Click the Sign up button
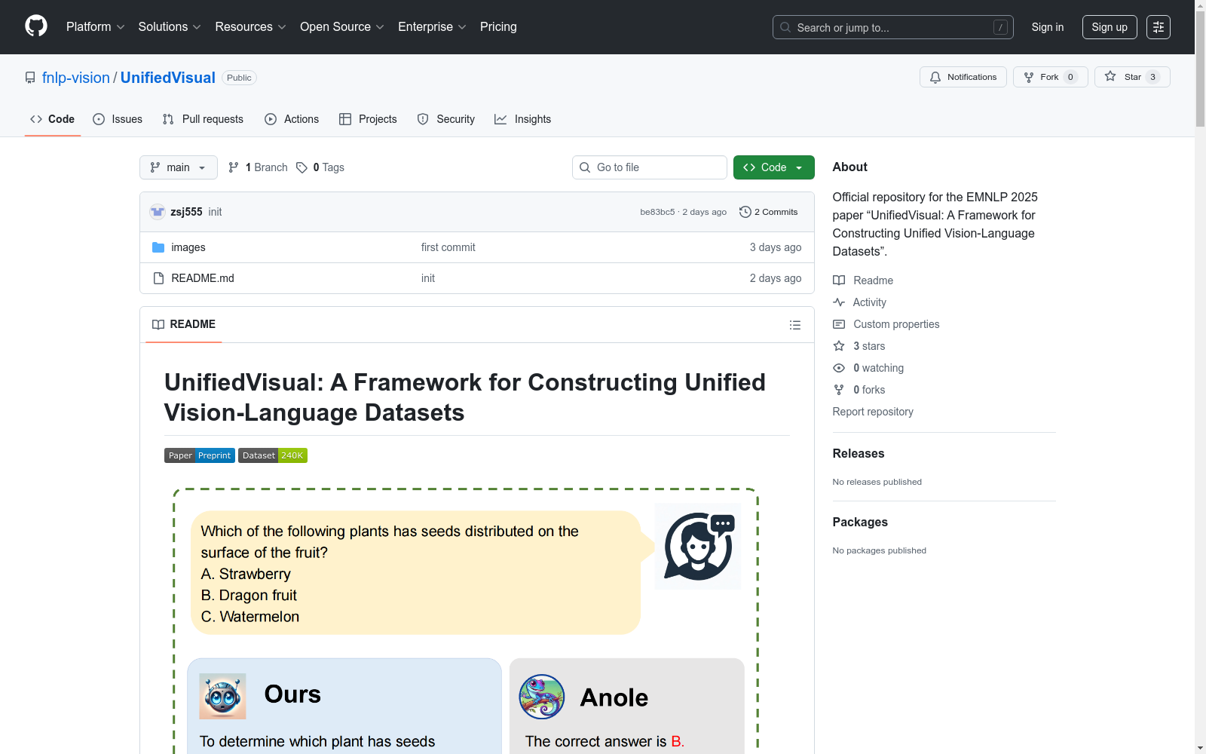This screenshot has width=1206, height=754. pos(1110,27)
